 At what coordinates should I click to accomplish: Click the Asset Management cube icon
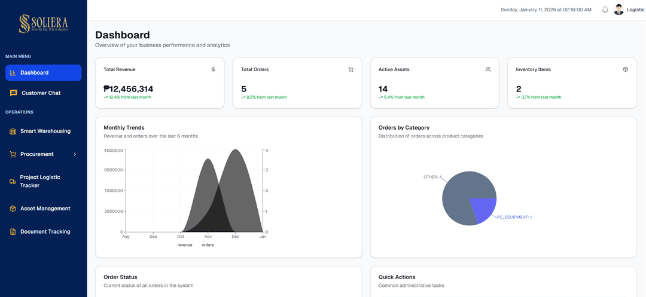[13, 209]
